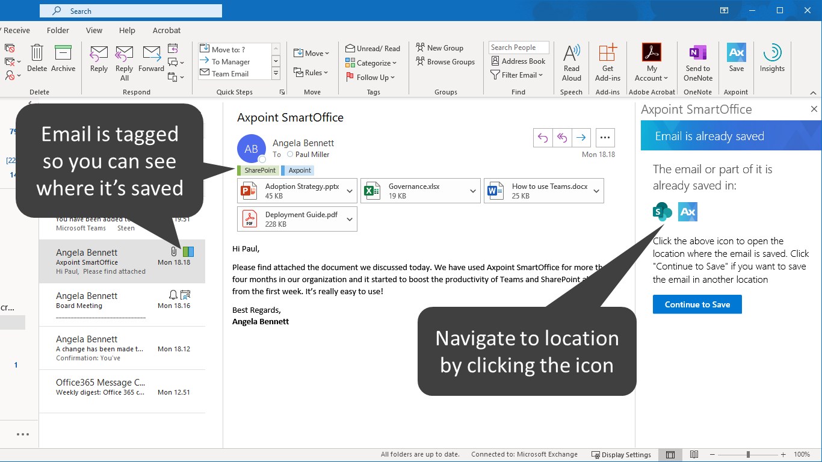Select the Board Meeting message
This screenshot has width=822, height=462.
[x=122, y=305]
